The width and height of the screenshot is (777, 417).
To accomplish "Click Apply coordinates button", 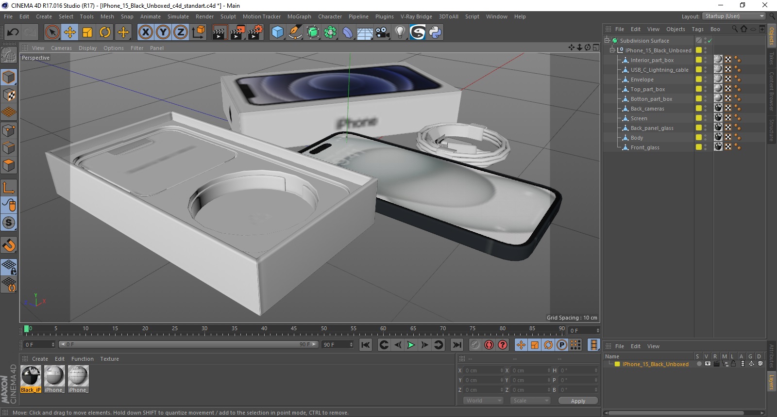I will 578,401.
